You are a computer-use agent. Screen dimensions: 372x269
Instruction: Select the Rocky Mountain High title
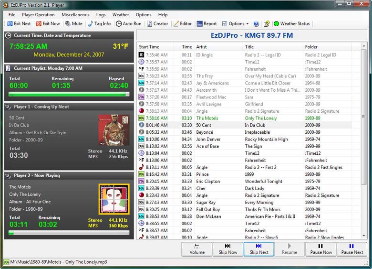[266, 139]
